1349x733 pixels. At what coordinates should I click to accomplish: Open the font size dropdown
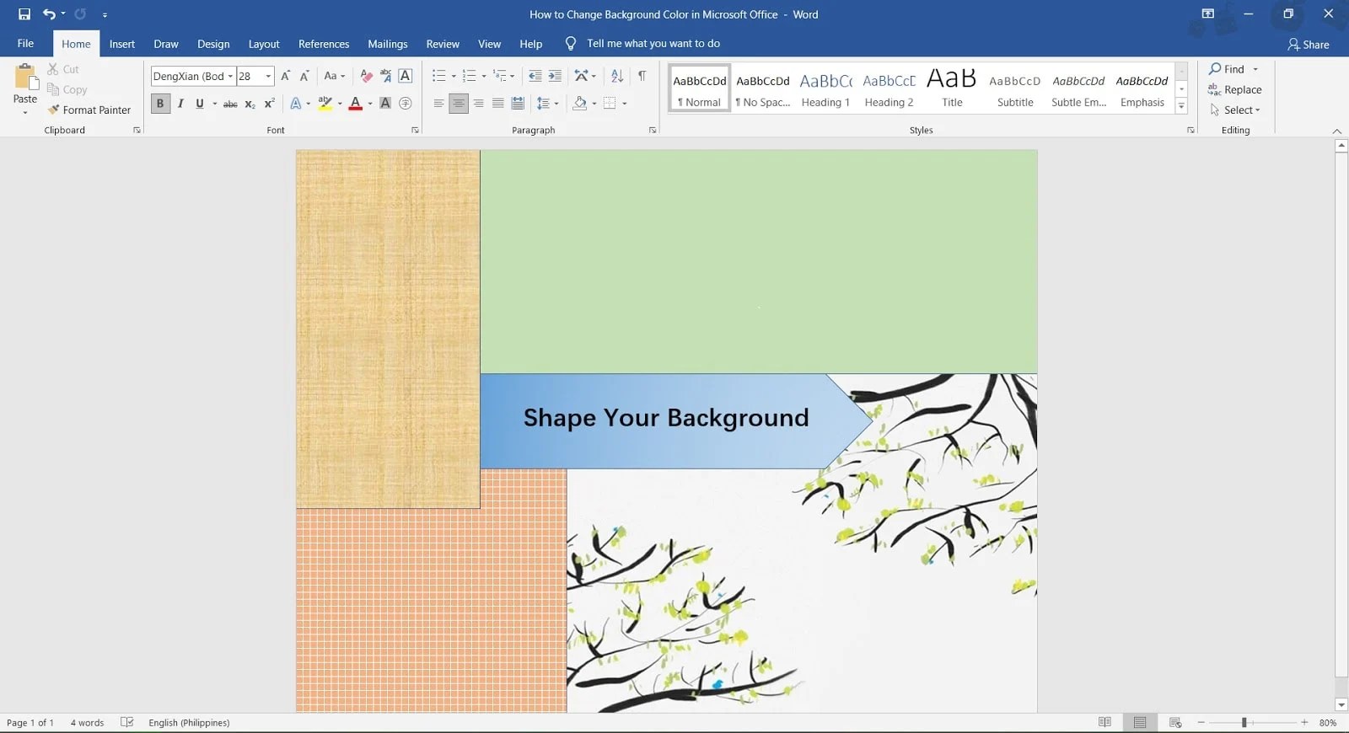[268, 76]
